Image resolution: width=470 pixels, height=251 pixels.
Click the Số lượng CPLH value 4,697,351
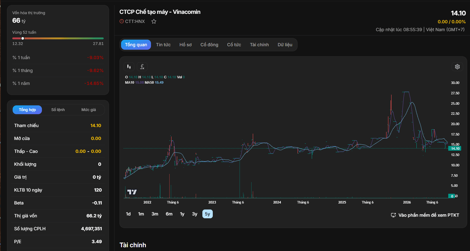[x=91, y=229]
